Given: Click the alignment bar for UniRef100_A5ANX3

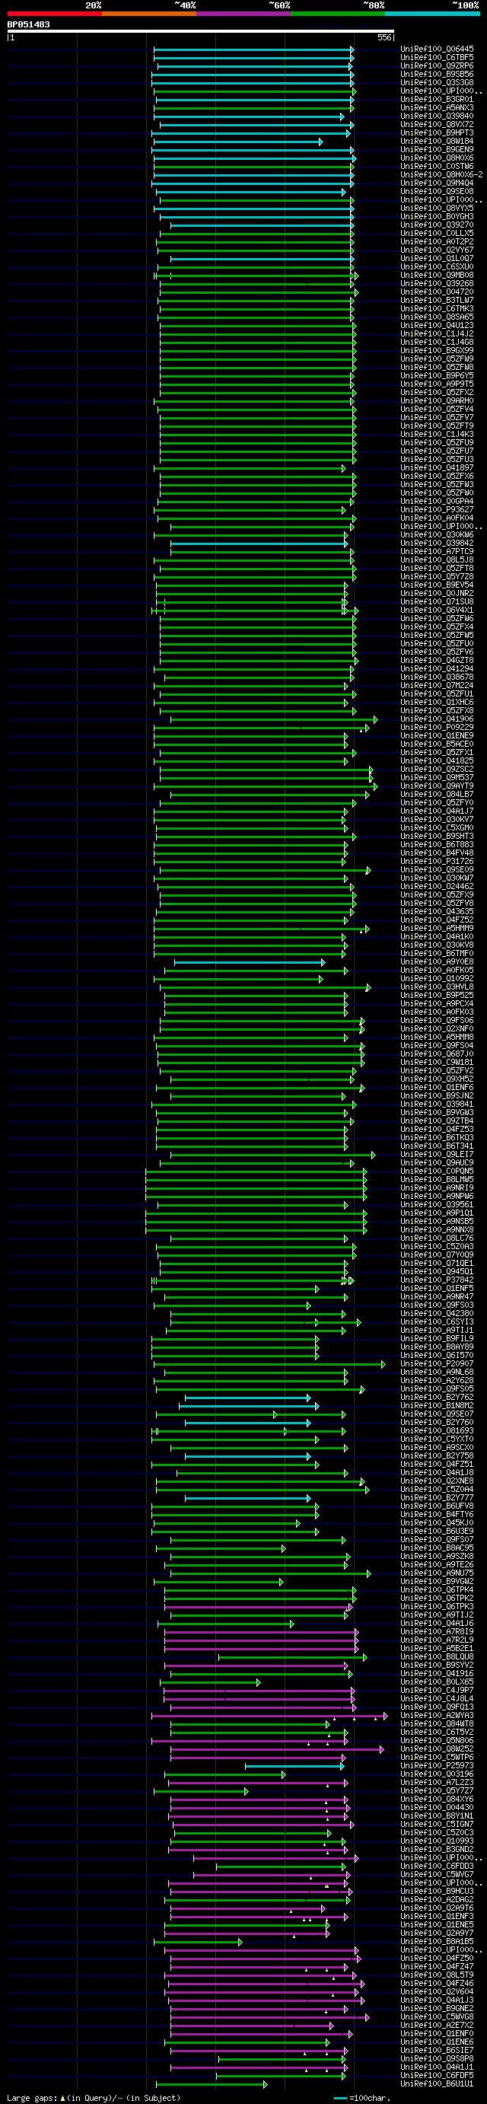Looking at the screenshot, I should click(x=253, y=108).
